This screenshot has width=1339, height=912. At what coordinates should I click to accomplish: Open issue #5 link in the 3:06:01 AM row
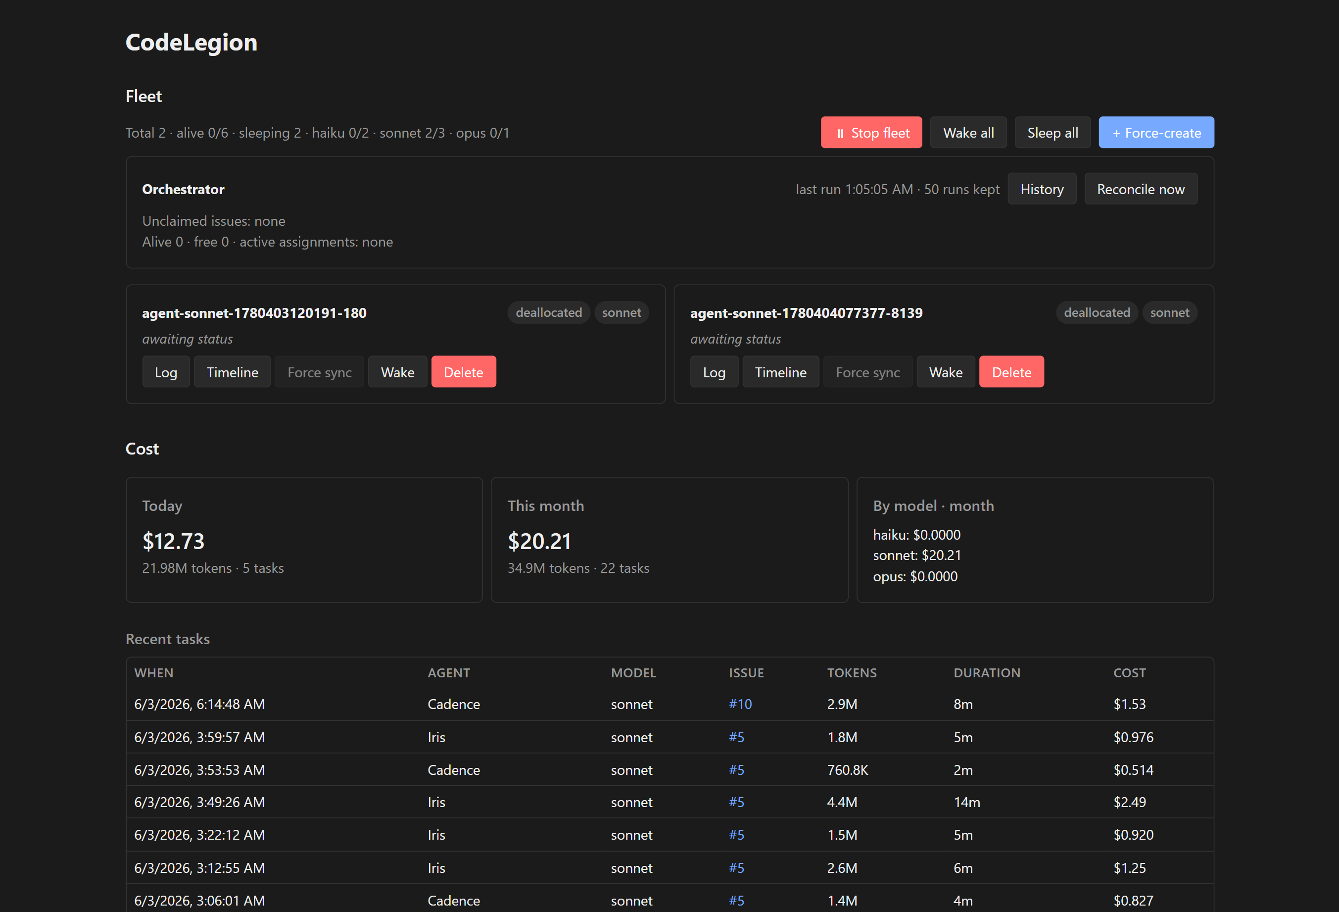click(736, 900)
